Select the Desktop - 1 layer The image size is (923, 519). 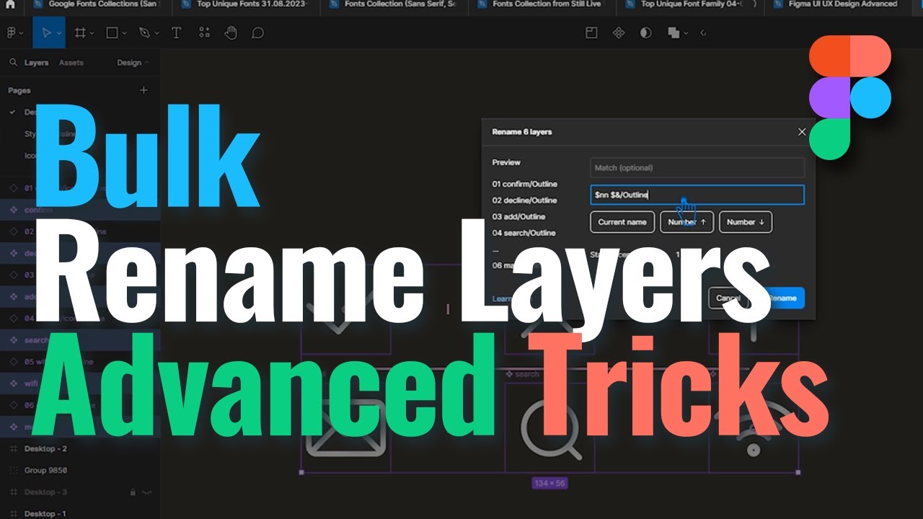click(x=45, y=514)
